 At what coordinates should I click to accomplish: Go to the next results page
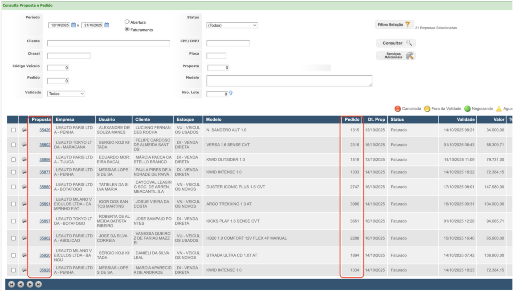pyautogui.click(x=30, y=284)
